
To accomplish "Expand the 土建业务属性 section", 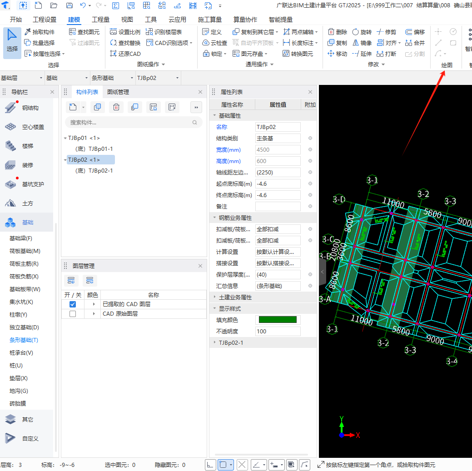I will pyautogui.click(x=214, y=297).
